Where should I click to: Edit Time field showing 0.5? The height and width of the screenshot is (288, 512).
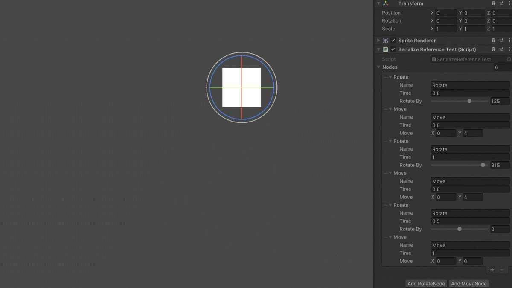click(470, 221)
